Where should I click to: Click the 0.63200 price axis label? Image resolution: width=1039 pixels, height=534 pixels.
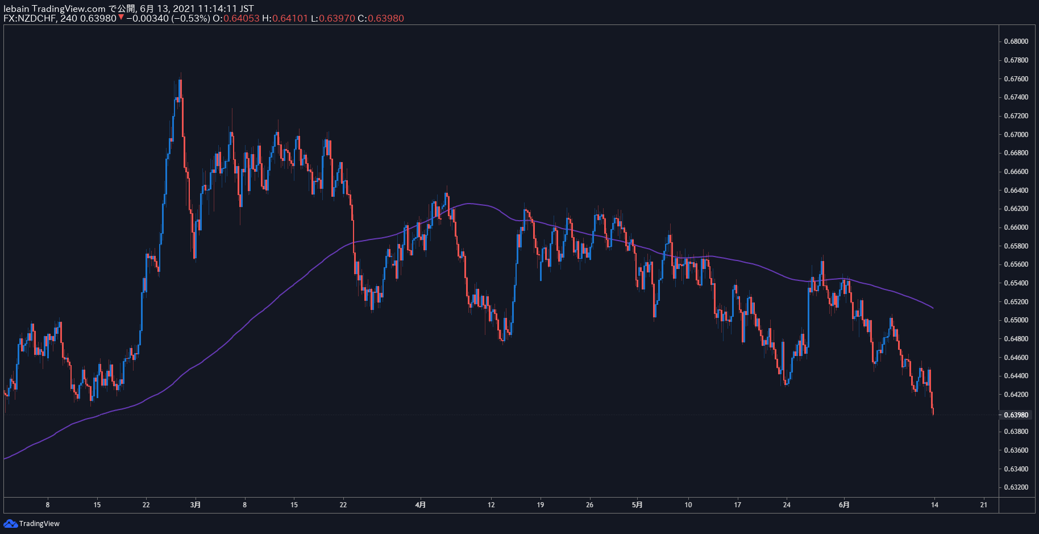(x=1016, y=487)
